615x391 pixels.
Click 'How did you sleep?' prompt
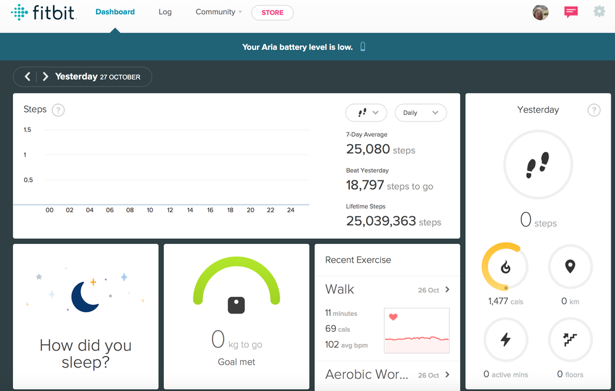[86, 354]
